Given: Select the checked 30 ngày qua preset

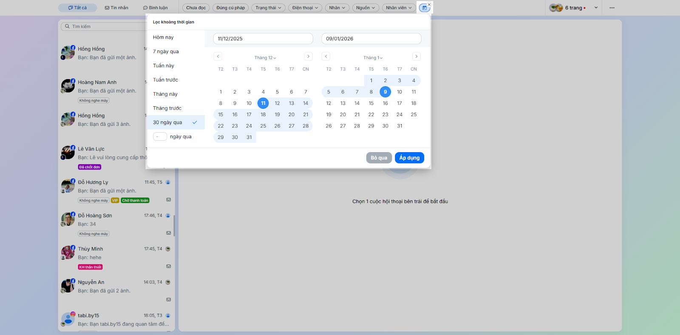Looking at the screenshot, I should coord(176,122).
